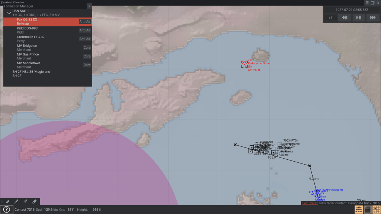381x214 pixels.
Task: Open Anti-Air role dropdown for Kidd DDG-993
Action: coord(85,30)
